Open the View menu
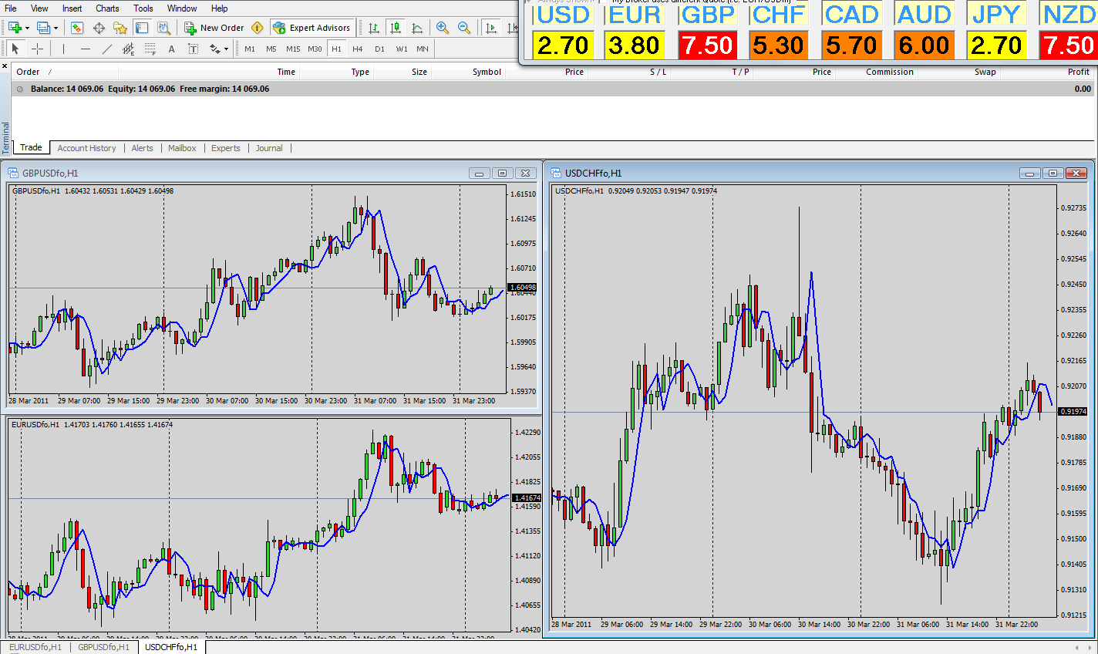Image resolution: width=1098 pixels, height=654 pixels. click(39, 8)
